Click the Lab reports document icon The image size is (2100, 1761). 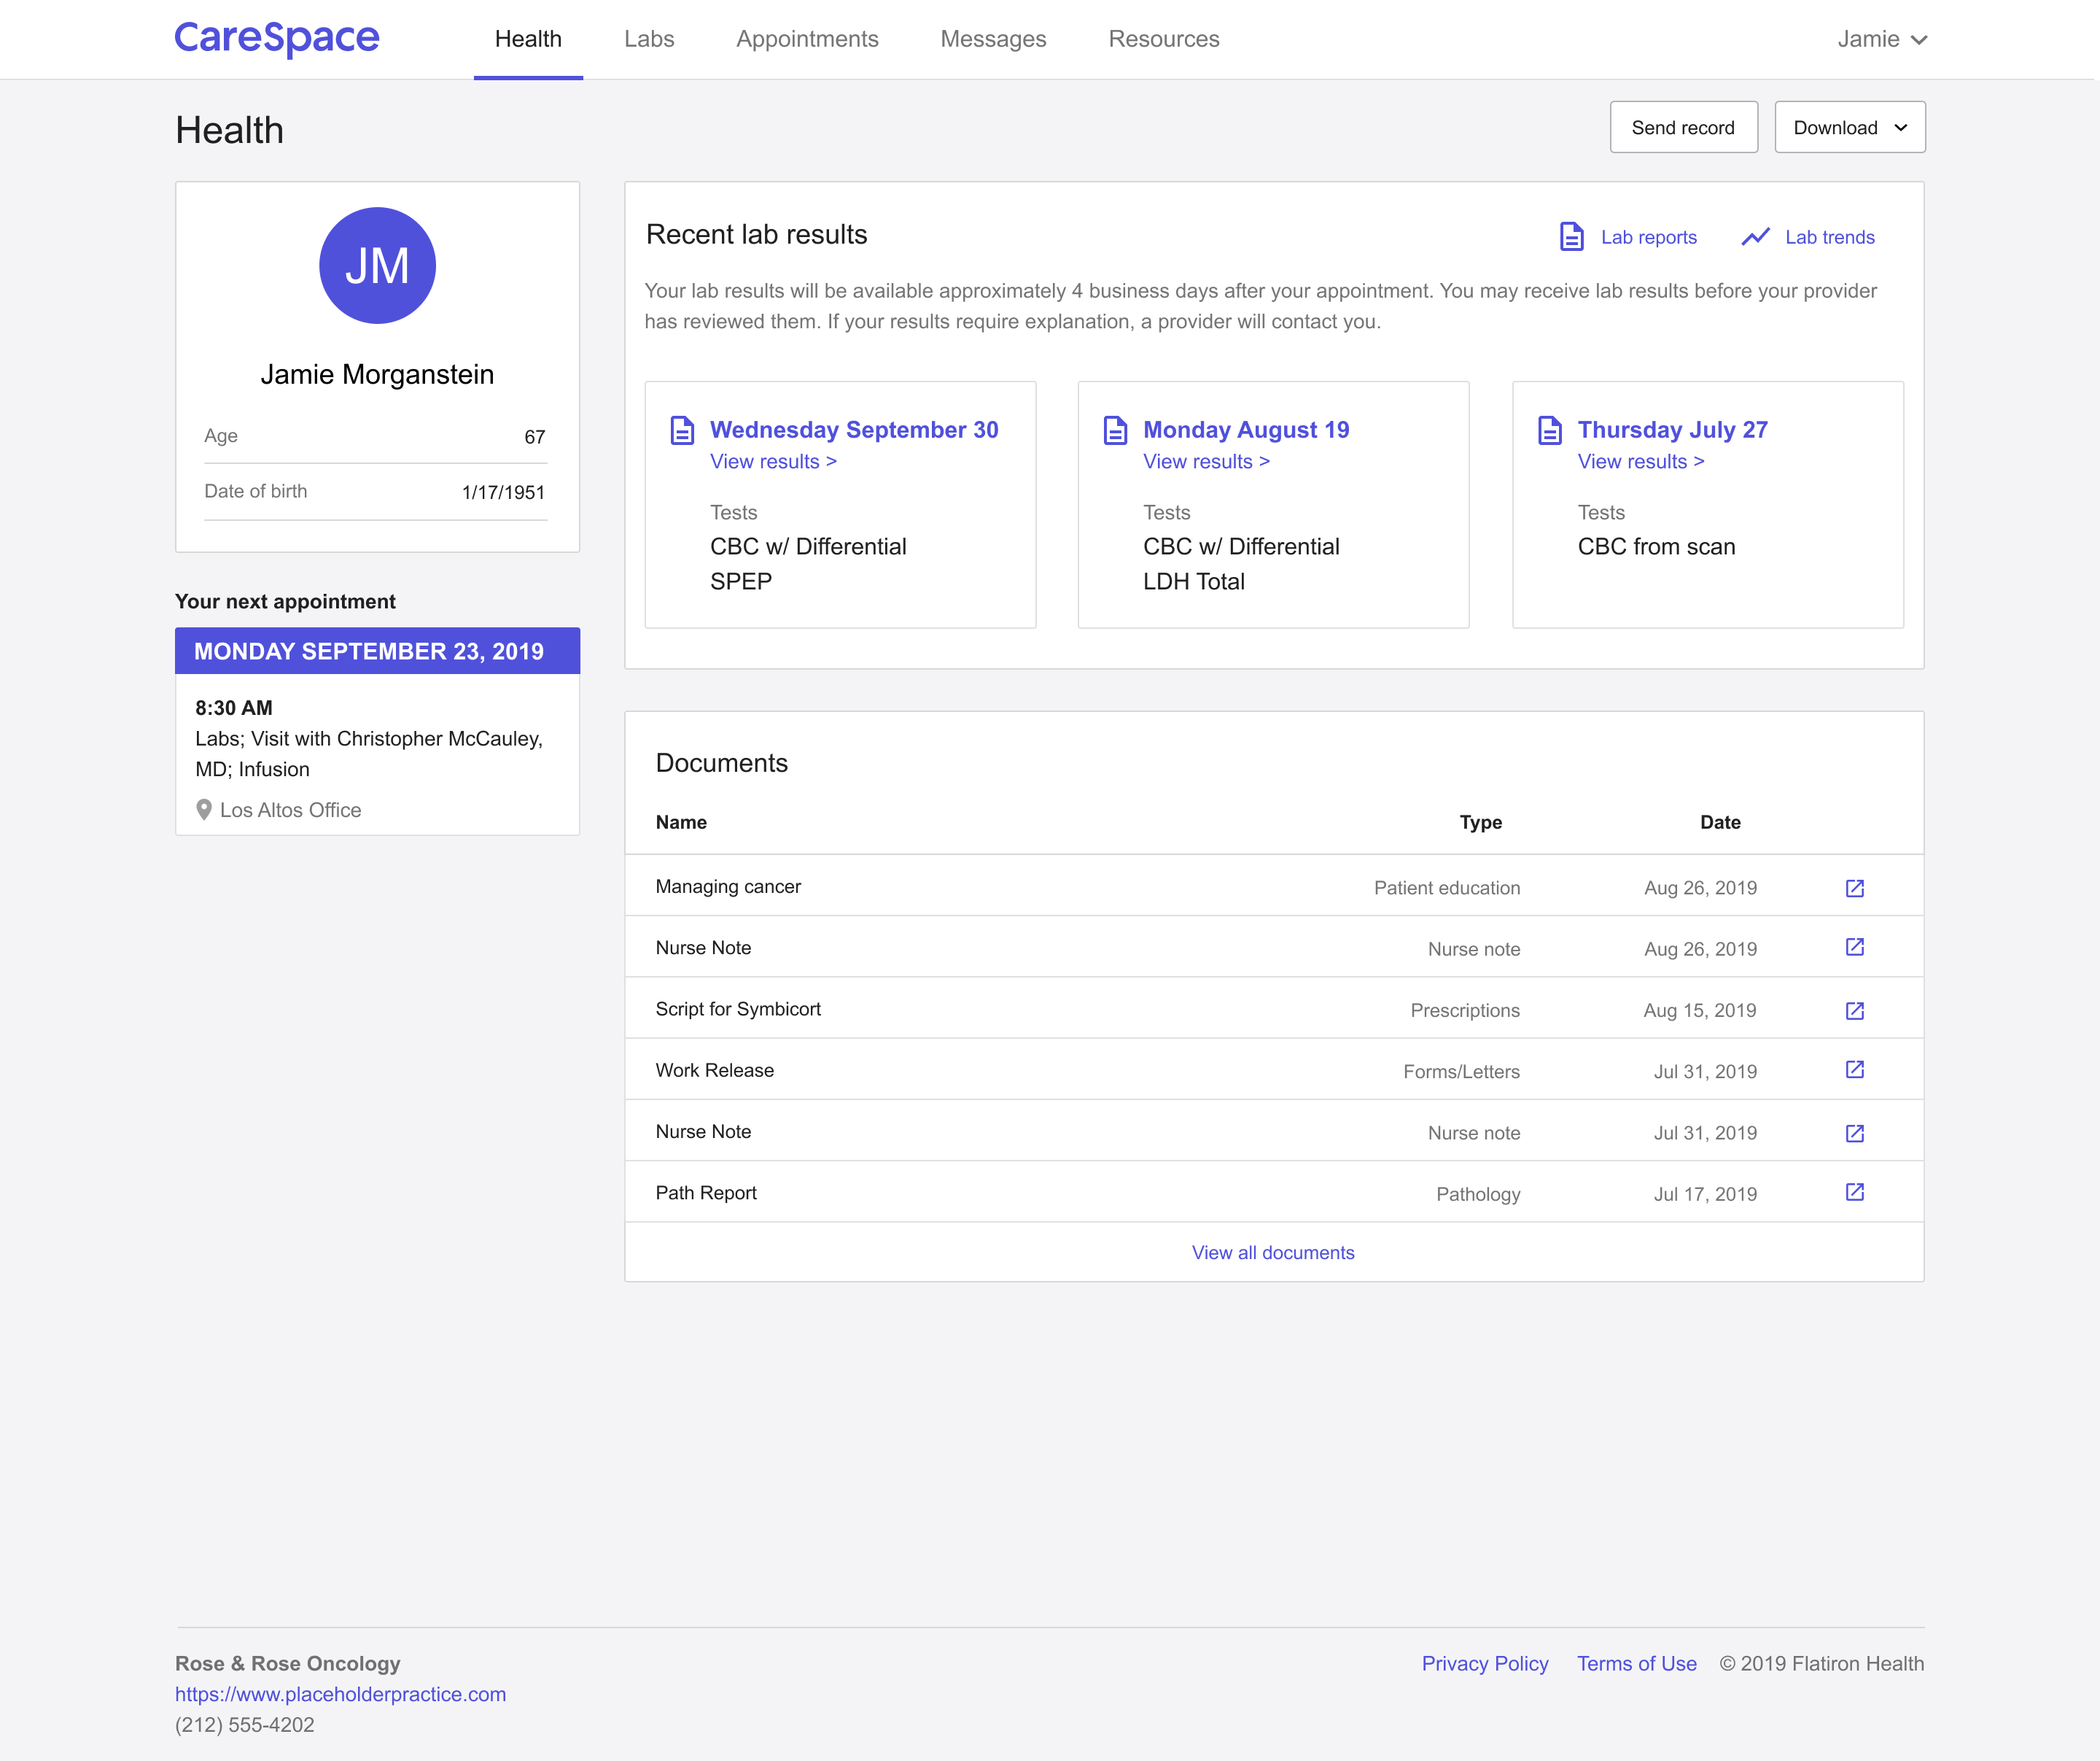tap(1571, 237)
